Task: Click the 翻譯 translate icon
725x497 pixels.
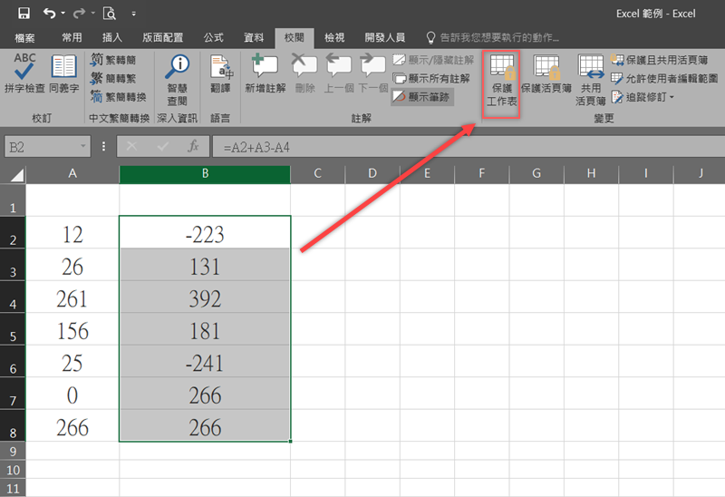Action: (x=220, y=74)
